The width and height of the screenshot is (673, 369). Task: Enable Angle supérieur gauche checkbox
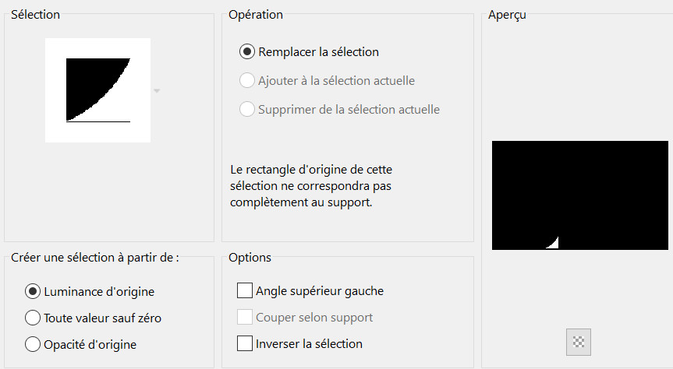coord(245,291)
